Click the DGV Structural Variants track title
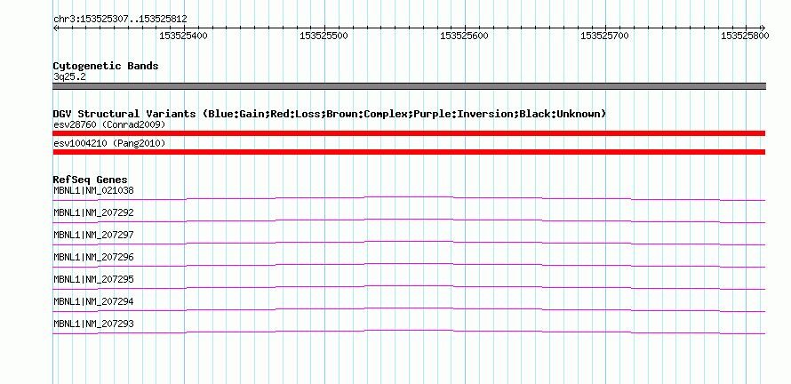 pyautogui.click(x=330, y=114)
